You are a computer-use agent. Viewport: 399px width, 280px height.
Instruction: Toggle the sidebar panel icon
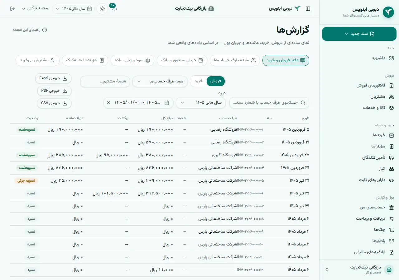[x=308, y=9]
